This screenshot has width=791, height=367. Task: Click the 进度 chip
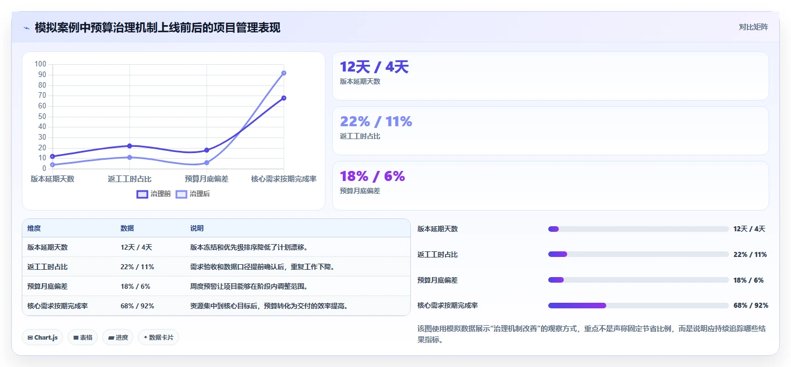[x=118, y=337]
